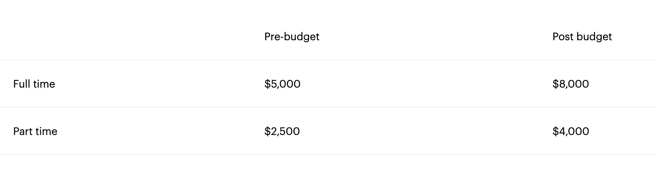Select the Part time row label
656x185 pixels.
[x=35, y=131]
